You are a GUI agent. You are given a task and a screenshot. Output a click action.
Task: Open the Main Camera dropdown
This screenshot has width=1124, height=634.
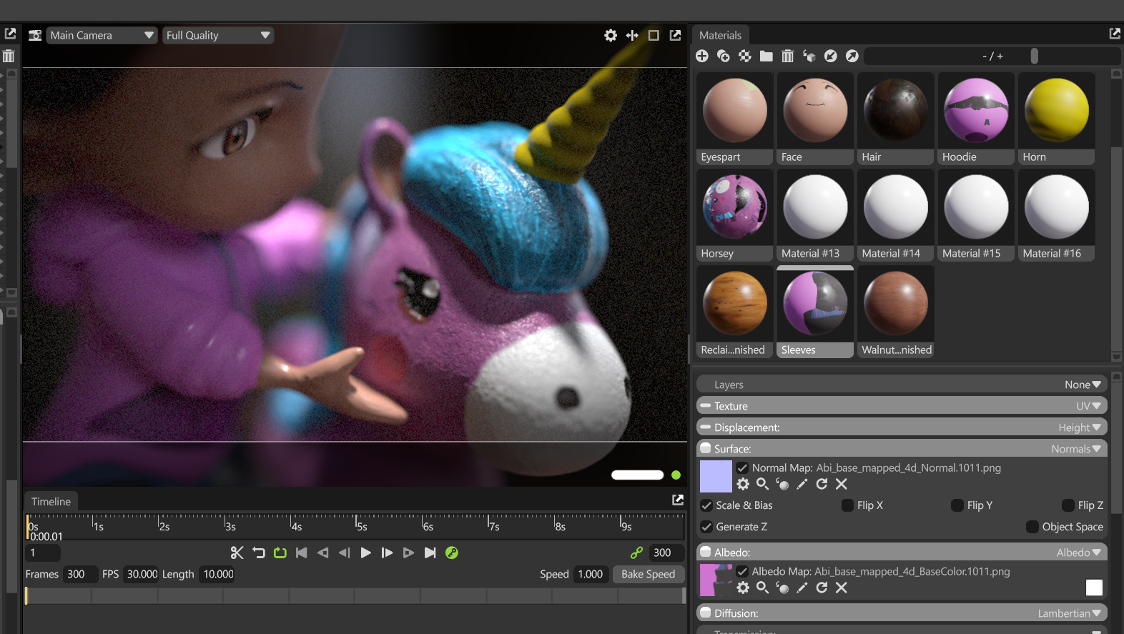tap(102, 35)
